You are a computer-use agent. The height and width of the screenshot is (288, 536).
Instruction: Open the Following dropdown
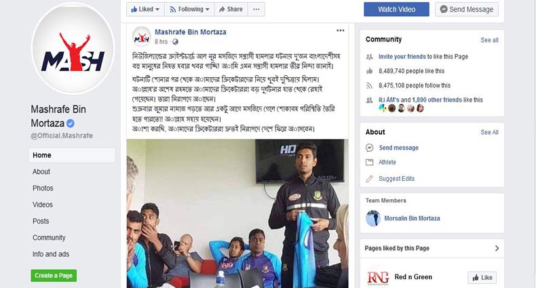pos(189,9)
